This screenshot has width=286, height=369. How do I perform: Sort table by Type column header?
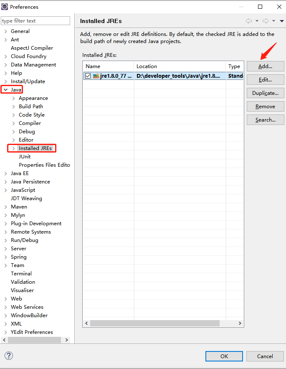tap(235, 66)
